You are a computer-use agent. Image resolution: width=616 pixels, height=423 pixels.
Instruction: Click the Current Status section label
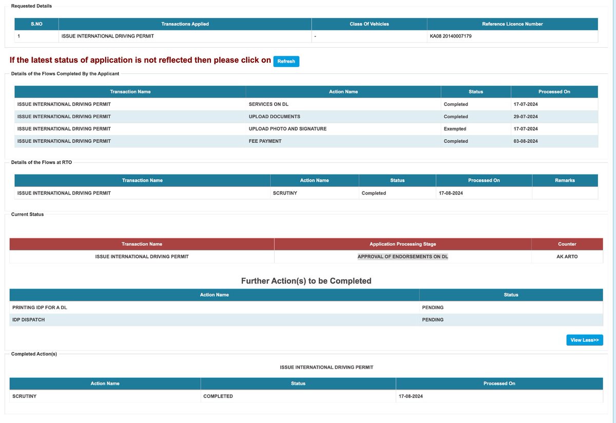pos(27,214)
